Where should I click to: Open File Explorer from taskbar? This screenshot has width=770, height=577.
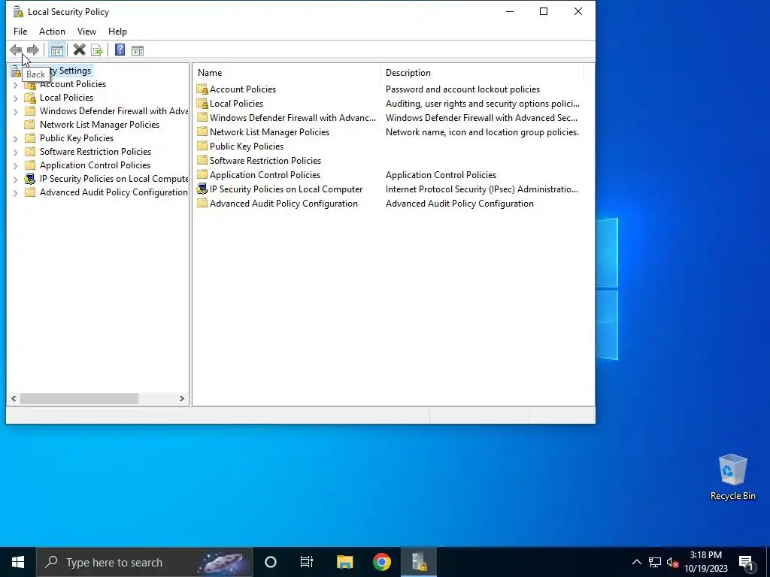344,562
